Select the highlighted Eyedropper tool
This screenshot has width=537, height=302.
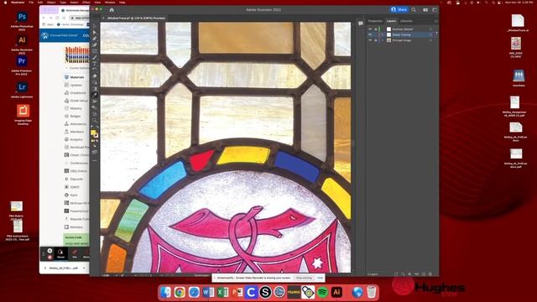coord(95,95)
